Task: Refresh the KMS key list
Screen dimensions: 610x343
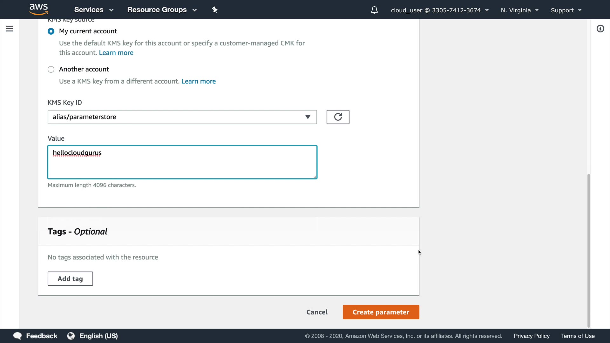Action: [x=338, y=117]
